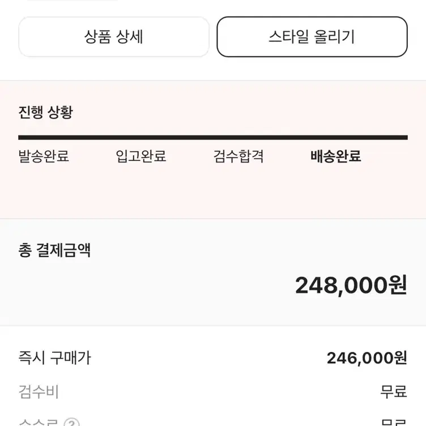Select the bold 배송완료 progress step
The image size is (426, 426).
point(336,156)
